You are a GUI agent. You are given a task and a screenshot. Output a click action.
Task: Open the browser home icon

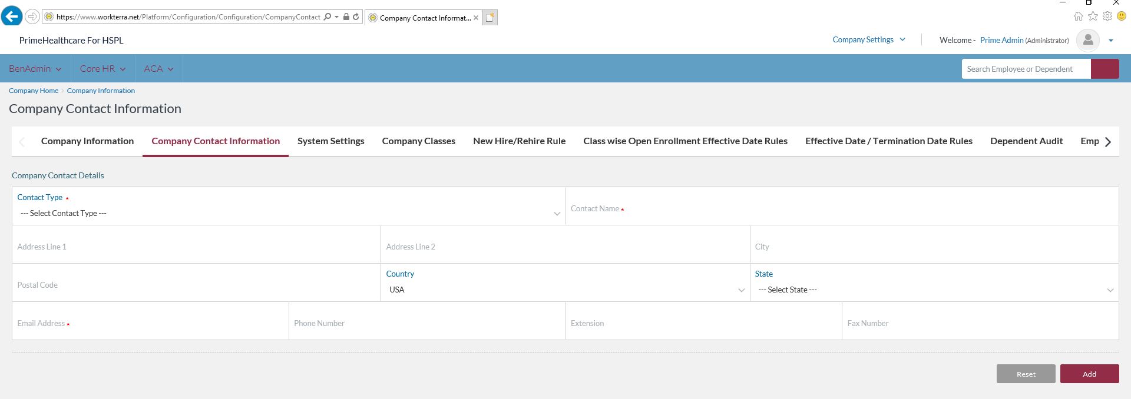[x=1078, y=16]
